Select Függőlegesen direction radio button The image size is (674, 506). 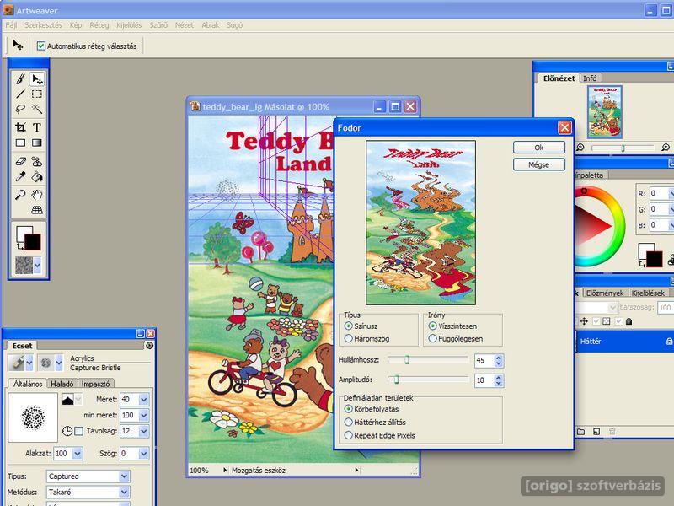coord(433,339)
